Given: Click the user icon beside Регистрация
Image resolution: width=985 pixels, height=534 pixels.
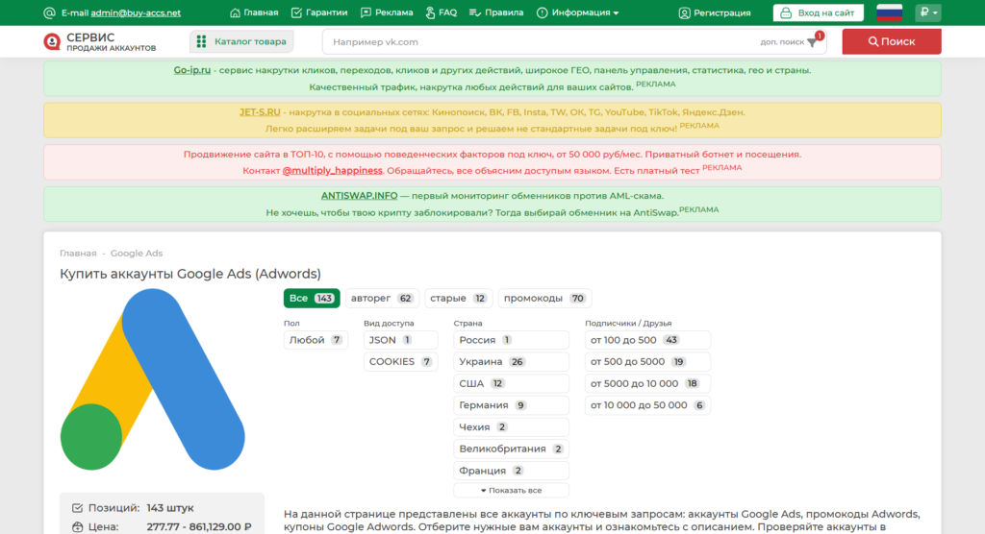Looking at the screenshot, I should (684, 12).
